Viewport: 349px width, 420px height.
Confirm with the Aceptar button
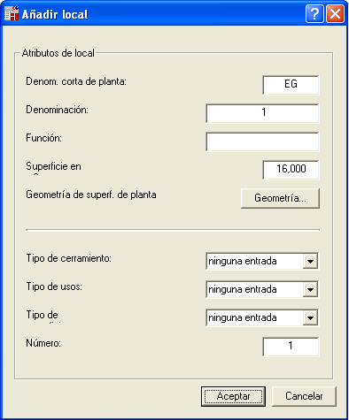tap(233, 396)
